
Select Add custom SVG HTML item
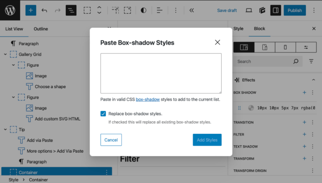[x=57, y=119]
